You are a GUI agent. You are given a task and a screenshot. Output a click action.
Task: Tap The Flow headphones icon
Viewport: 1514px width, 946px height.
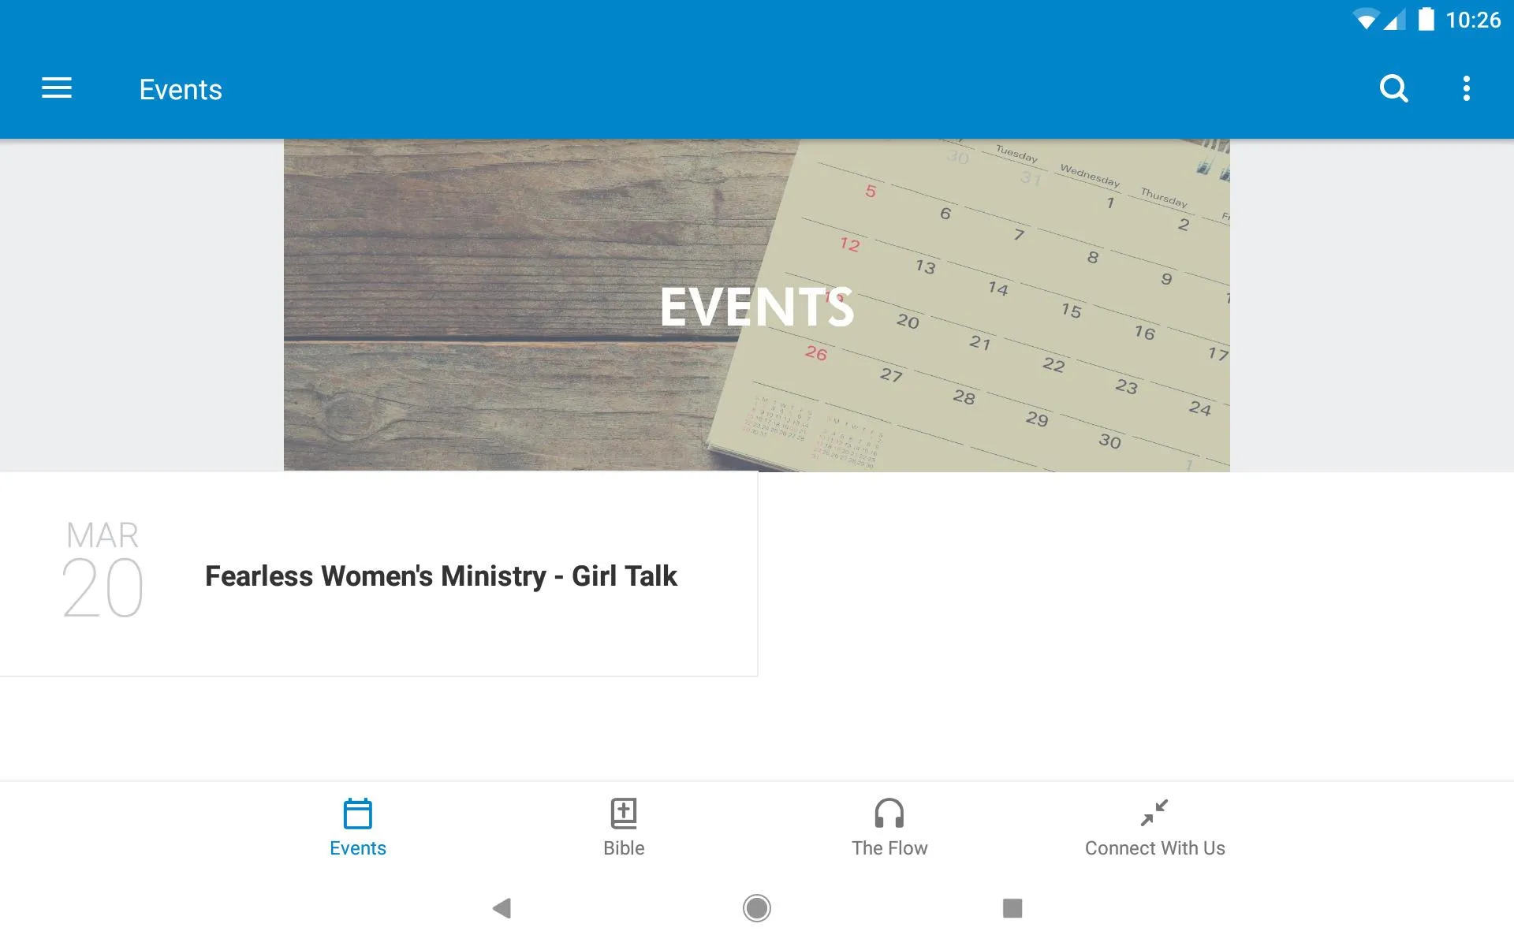(889, 812)
